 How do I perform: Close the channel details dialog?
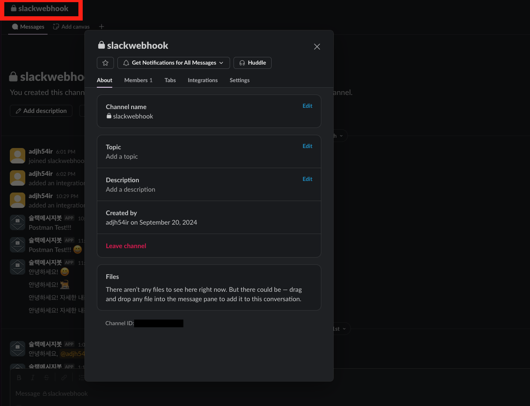click(x=317, y=47)
